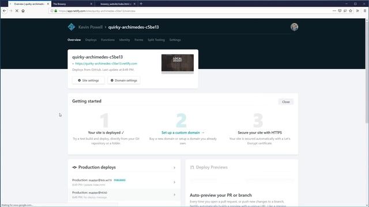This screenshot has width=369, height=207.
Task: Open the user avatar menu
Action: click(x=294, y=27)
